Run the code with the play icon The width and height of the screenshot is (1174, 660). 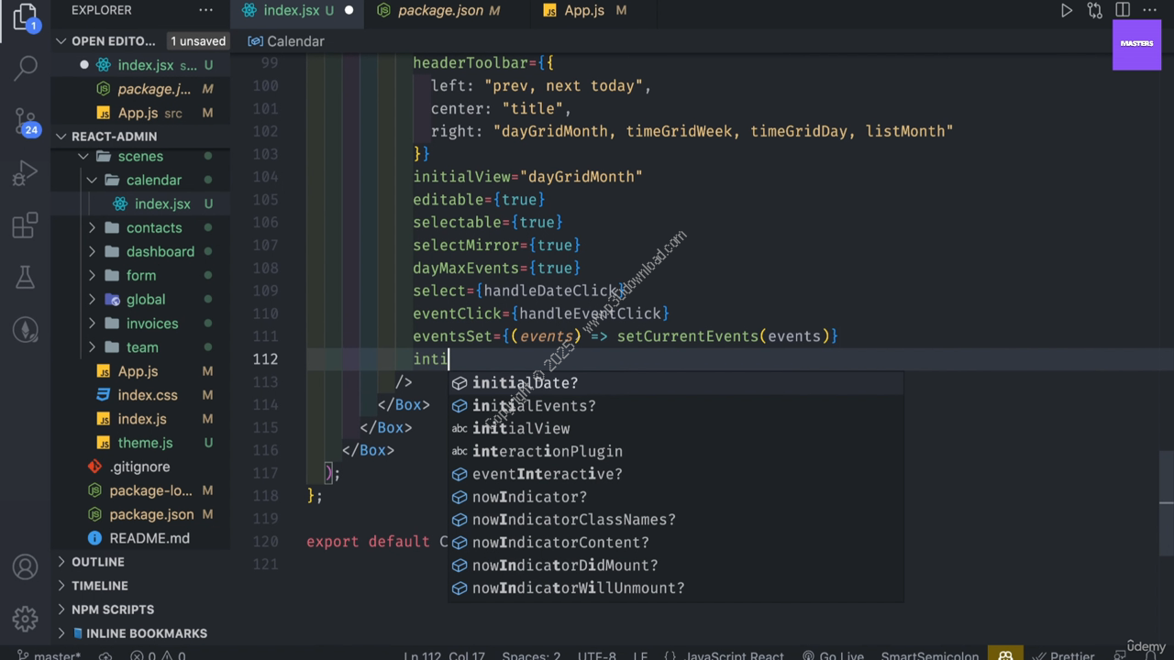pos(1066,11)
